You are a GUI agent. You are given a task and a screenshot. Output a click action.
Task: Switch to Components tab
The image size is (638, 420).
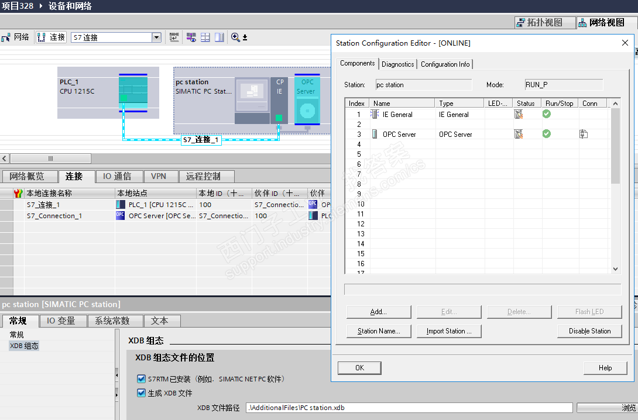coord(357,63)
